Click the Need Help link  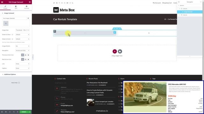pos(16,83)
